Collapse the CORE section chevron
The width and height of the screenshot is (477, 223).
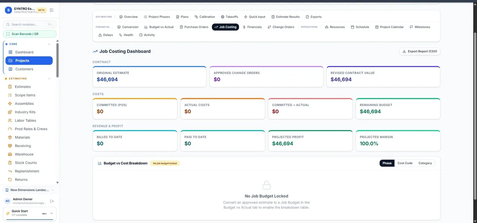coord(49,44)
